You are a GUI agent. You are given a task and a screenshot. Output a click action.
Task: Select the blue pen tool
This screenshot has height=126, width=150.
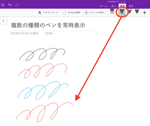click(x=137, y=12)
